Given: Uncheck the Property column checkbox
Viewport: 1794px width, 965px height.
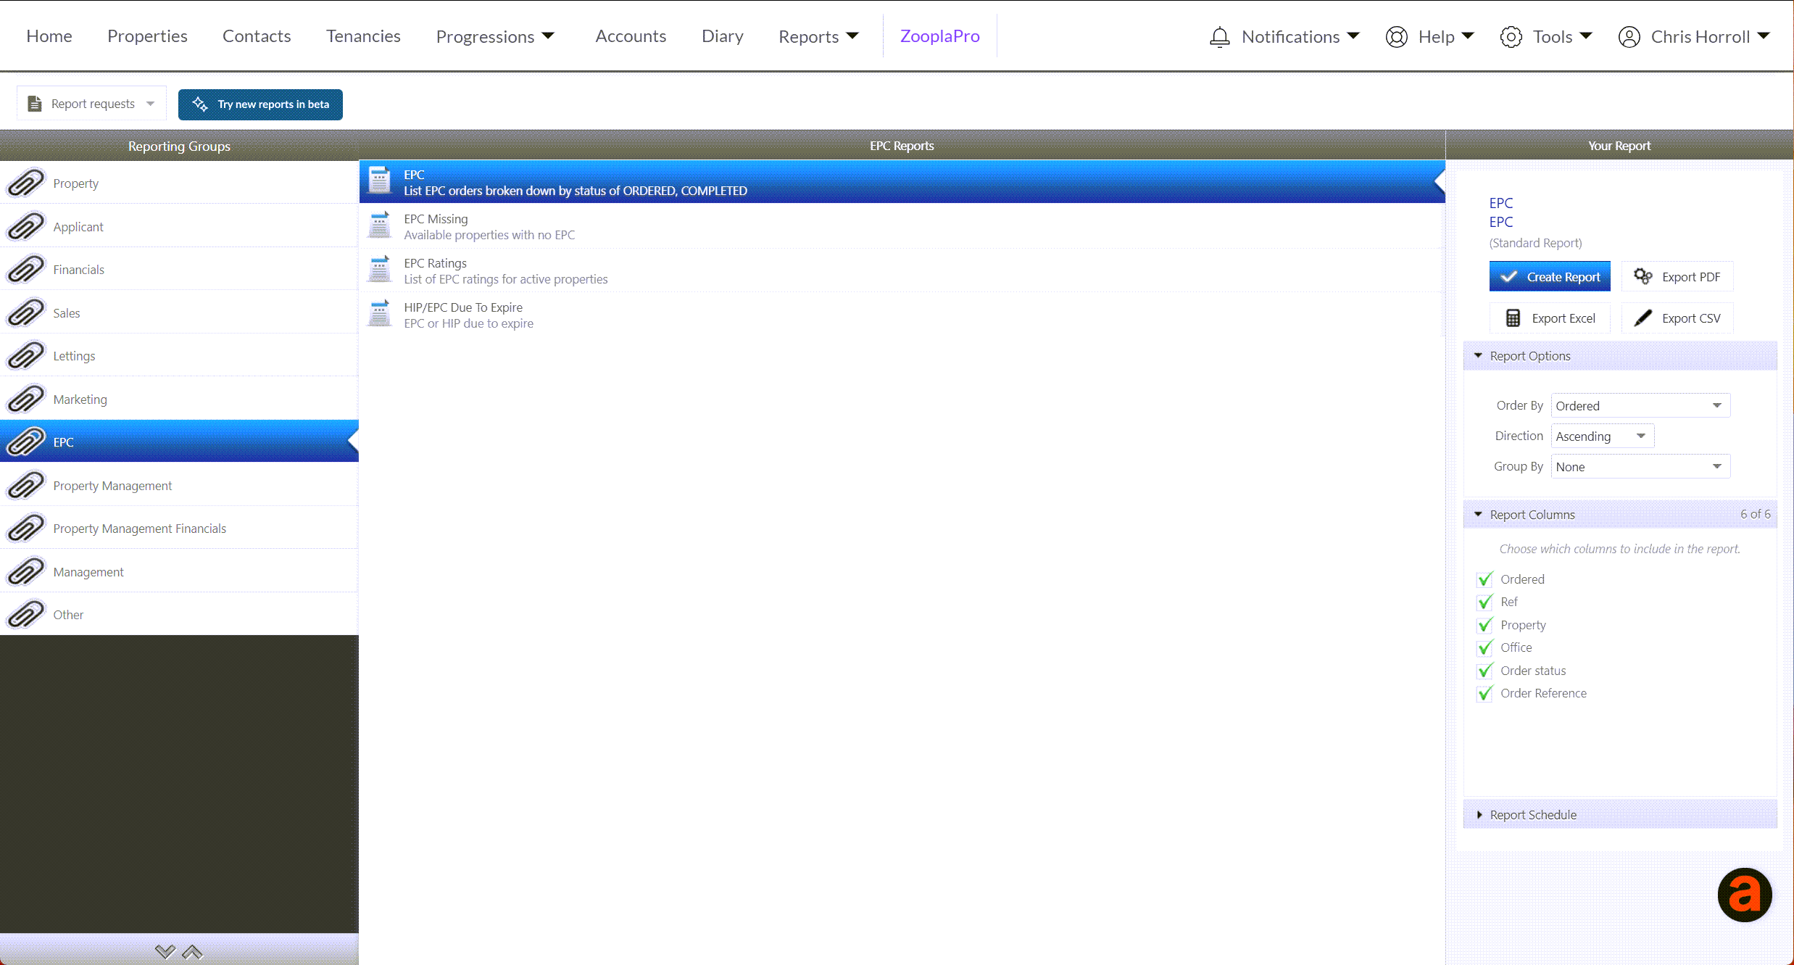Looking at the screenshot, I should pos(1484,625).
